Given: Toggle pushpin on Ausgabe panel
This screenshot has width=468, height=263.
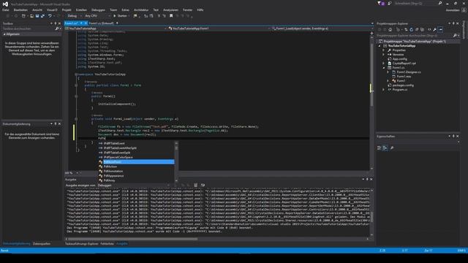Looking at the screenshot, I should [x=367, y=179].
